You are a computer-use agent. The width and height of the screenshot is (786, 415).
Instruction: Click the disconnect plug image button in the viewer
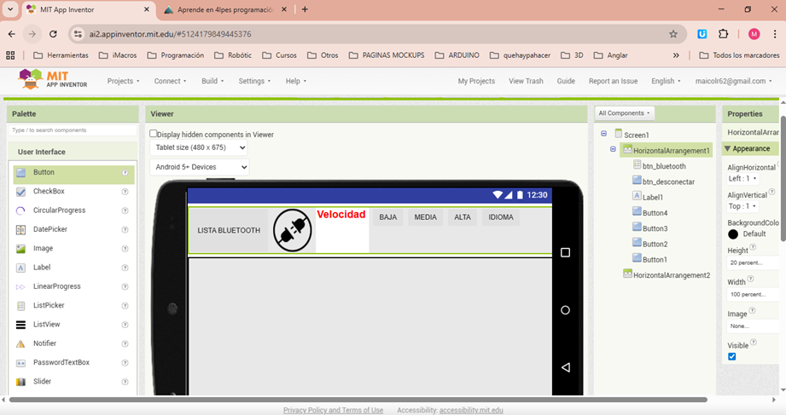[292, 230]
